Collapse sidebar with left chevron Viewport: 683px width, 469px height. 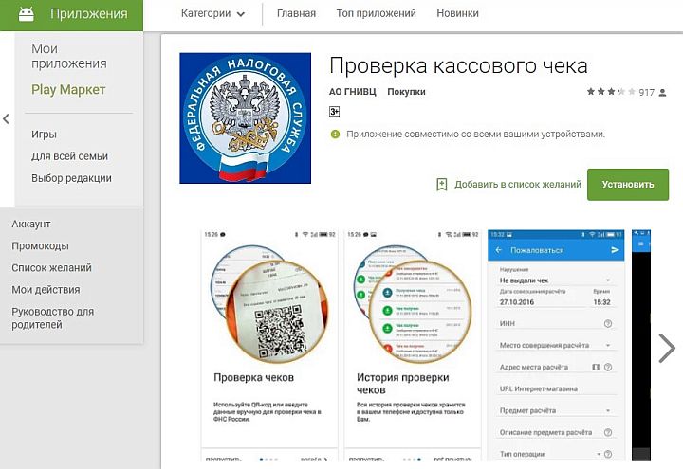pyautogui.click(x=6, y=118)
